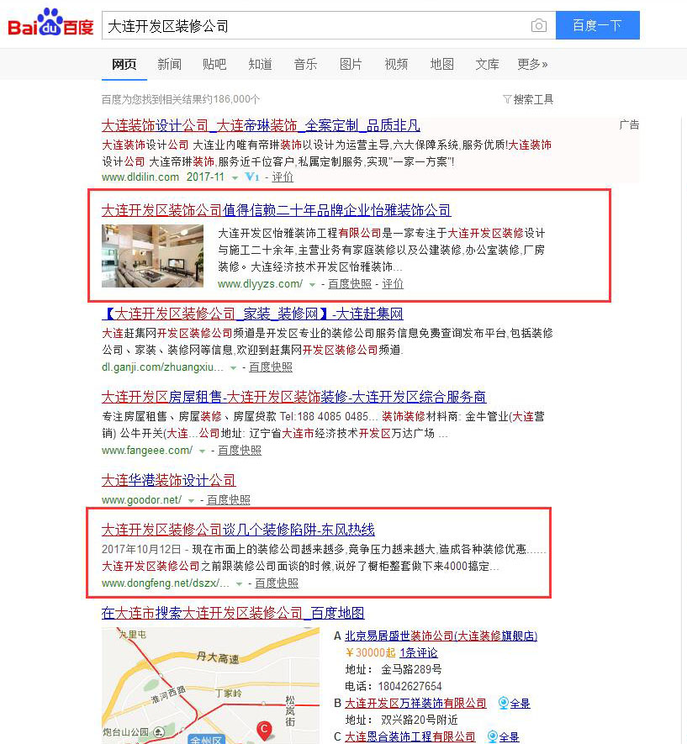The width and height of the screenshot is (687, 744).
Task: Open the 大连华港装饰设计公司 result link
Action: click(168, 480)
